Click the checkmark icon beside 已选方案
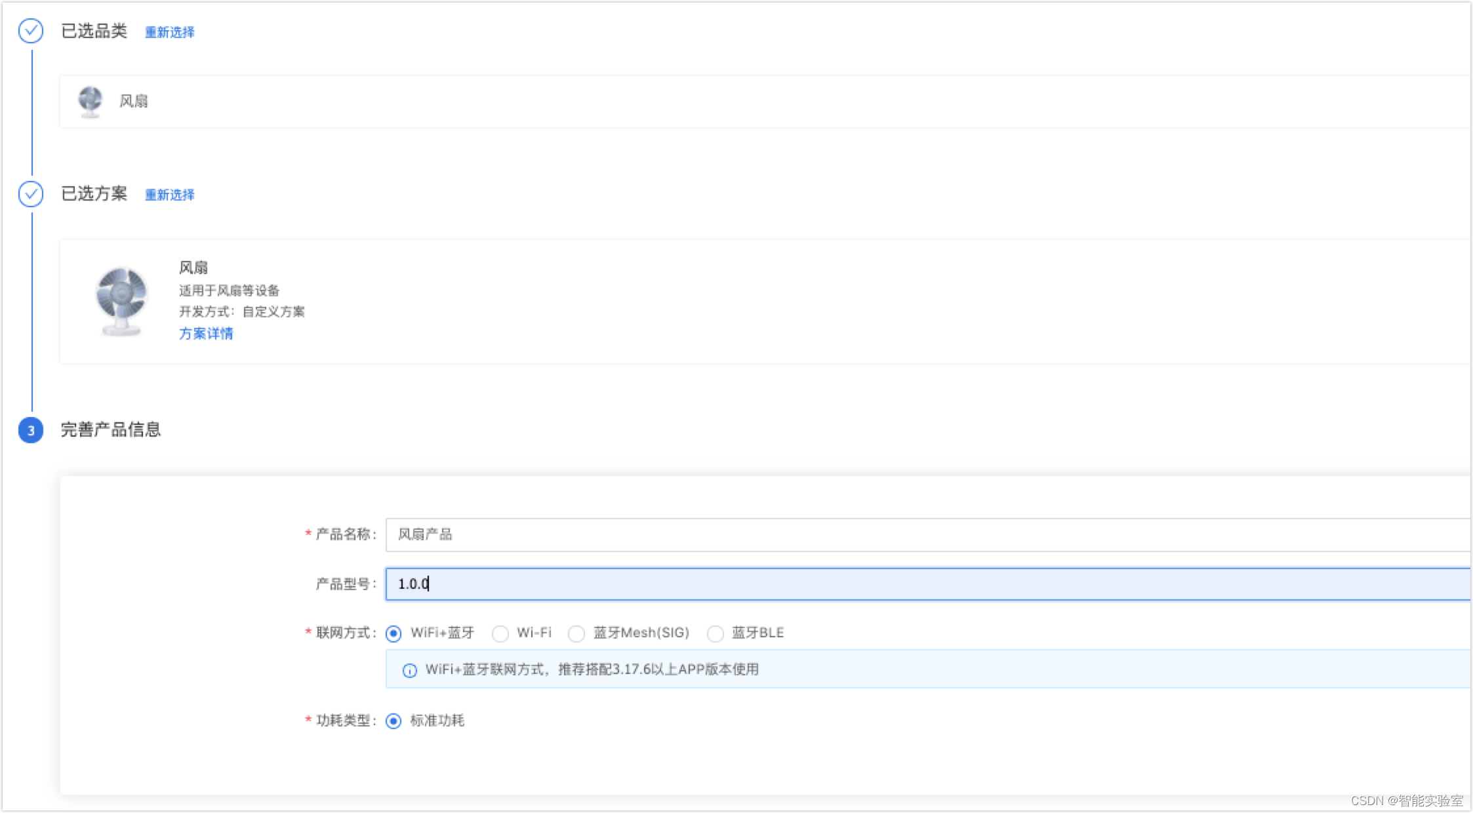Viewport: 1473px width, 813px height. [x=31, y=194]
